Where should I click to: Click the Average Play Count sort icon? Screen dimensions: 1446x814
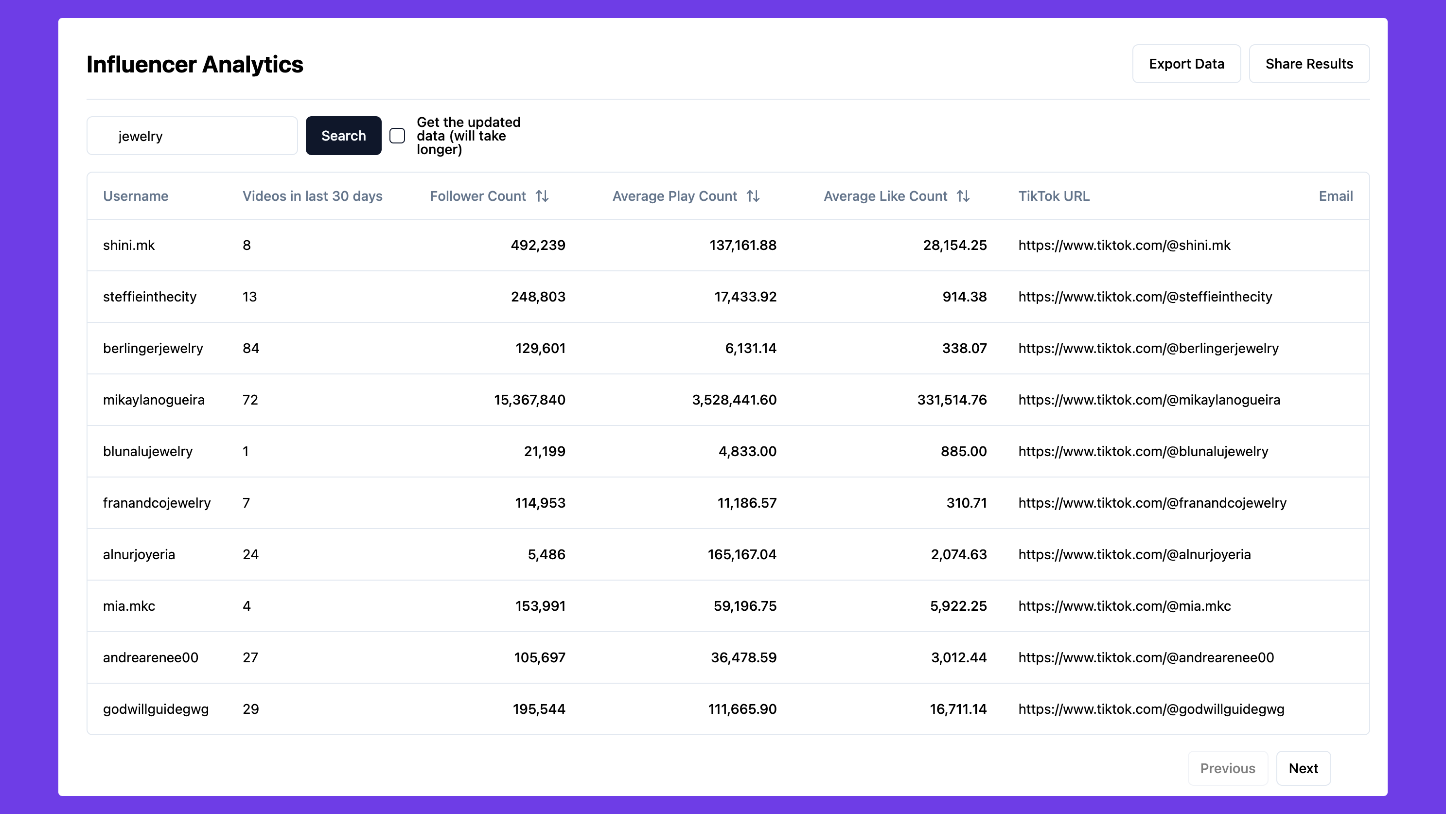click(753, 196)
